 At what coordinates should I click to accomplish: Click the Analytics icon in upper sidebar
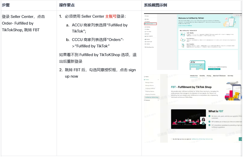click(x=145, y=39)
